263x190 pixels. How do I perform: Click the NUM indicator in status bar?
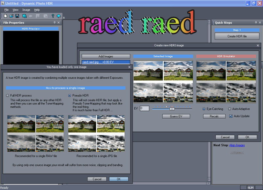point(251,188)
